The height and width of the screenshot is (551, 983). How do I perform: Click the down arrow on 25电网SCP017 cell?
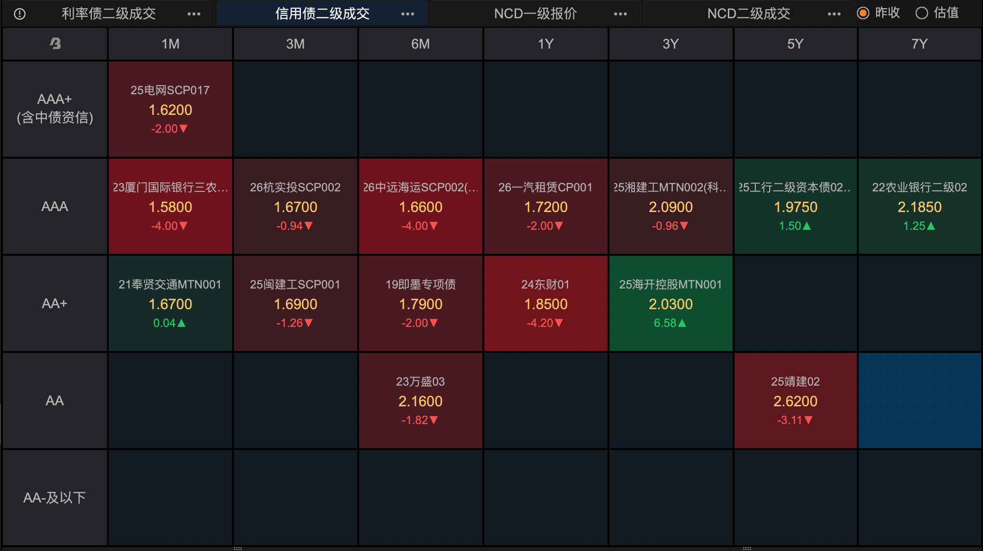pos(183,129)
